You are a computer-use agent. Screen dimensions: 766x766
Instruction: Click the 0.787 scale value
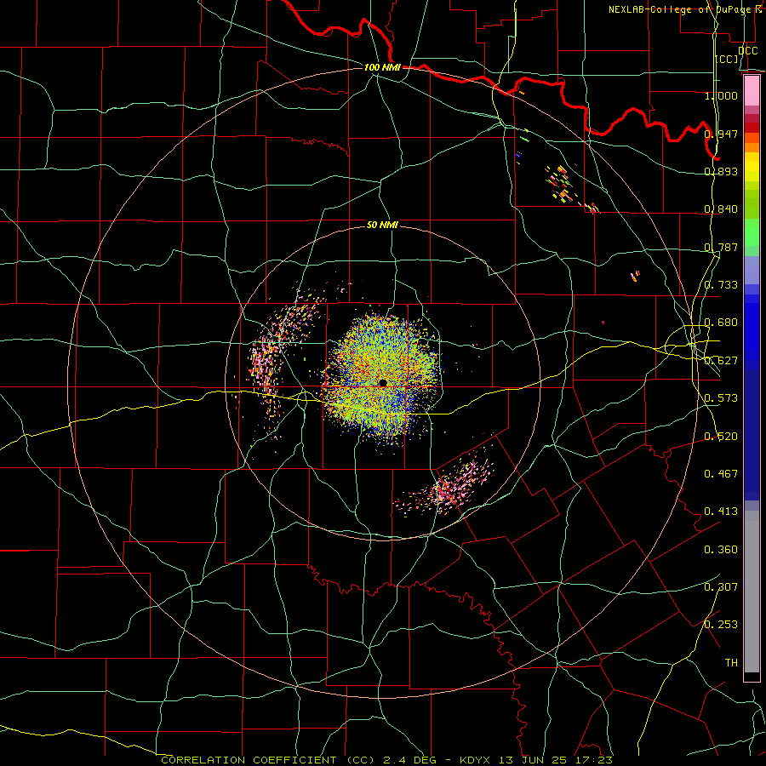point(721,247)
